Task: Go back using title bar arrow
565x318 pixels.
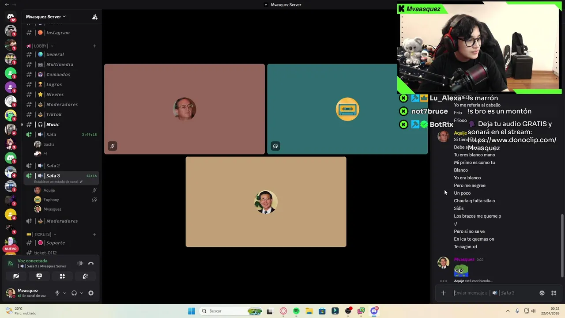Action: 7,4
